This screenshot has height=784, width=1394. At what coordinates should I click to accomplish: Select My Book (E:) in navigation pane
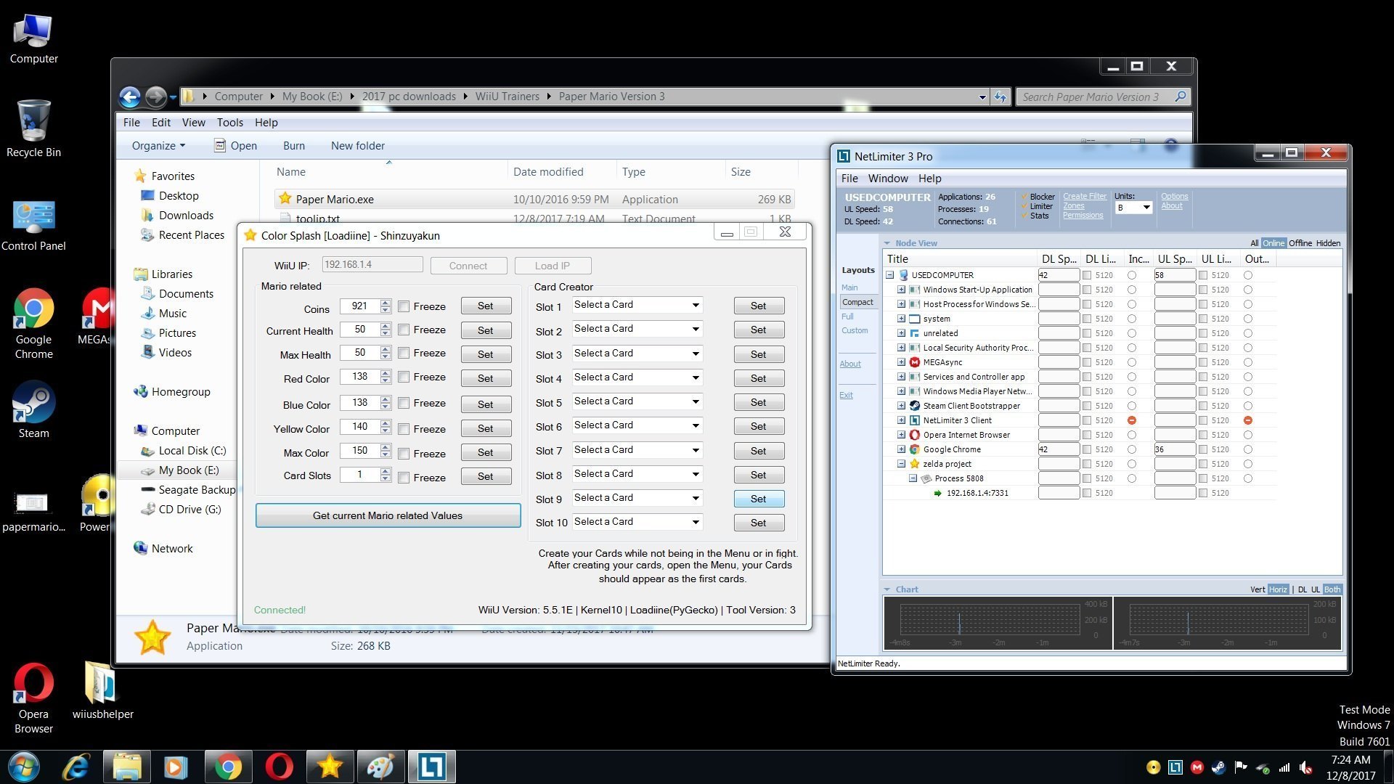[x=189, y=470]
